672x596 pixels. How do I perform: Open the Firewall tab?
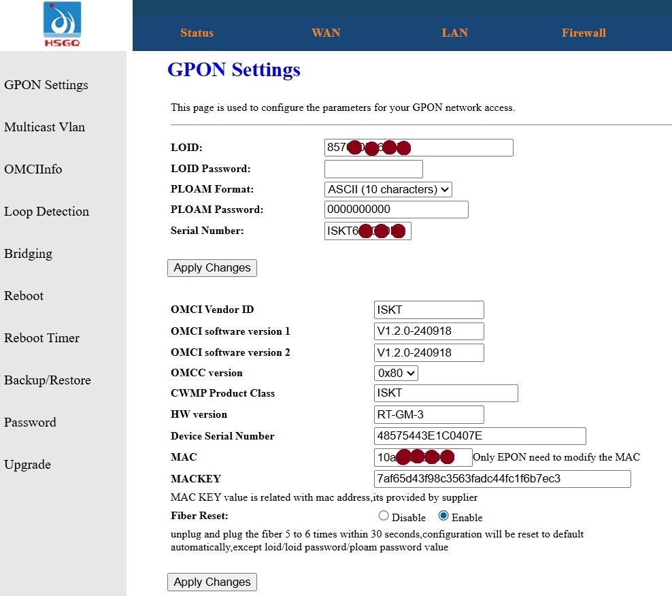584,33
